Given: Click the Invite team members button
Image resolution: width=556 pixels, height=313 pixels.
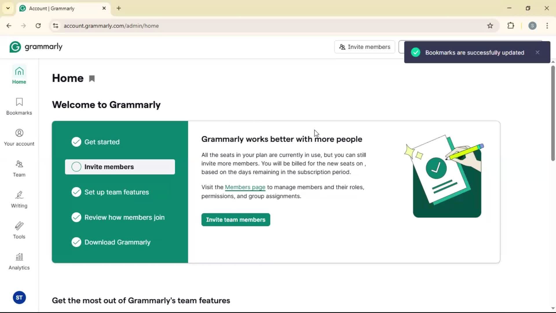Looking at the screenshot, I should [x=236, y=220].
